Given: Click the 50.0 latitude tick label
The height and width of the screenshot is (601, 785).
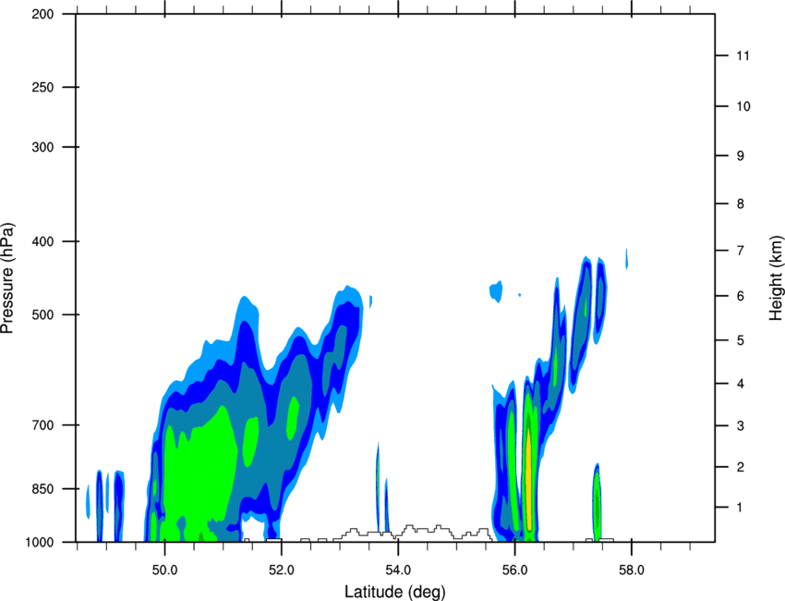Looking at the screenshot, I should tap(164, 570).
